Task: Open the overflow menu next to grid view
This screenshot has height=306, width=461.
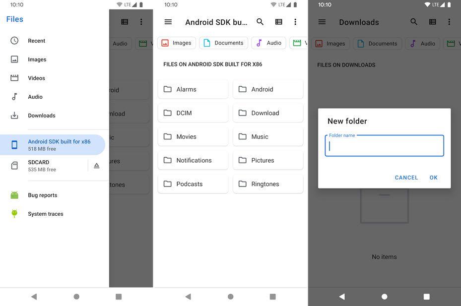Action: click(295, 22)
